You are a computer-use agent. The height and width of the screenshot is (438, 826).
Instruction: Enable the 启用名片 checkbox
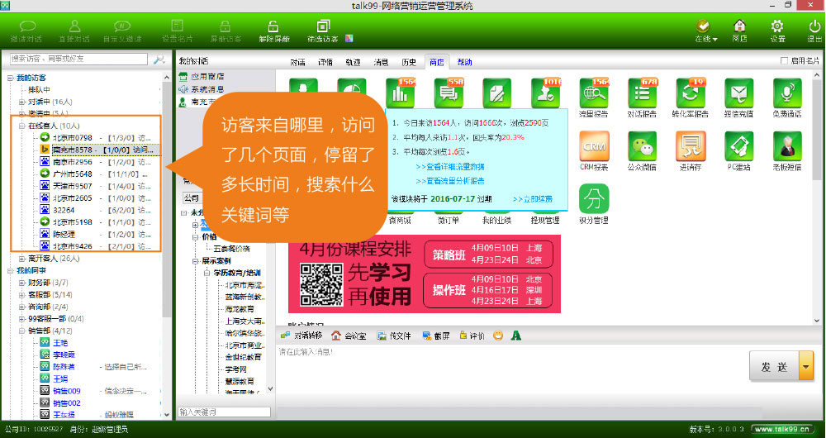click(x=784, y=61)
